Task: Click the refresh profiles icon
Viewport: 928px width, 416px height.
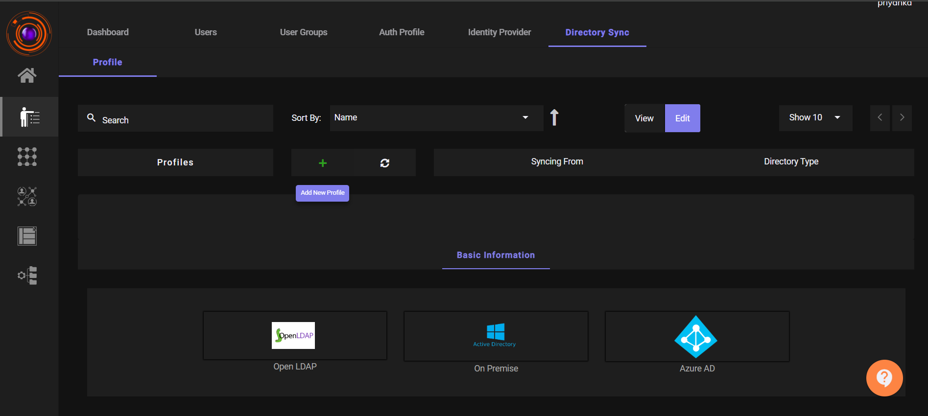Action: [385, 163]
